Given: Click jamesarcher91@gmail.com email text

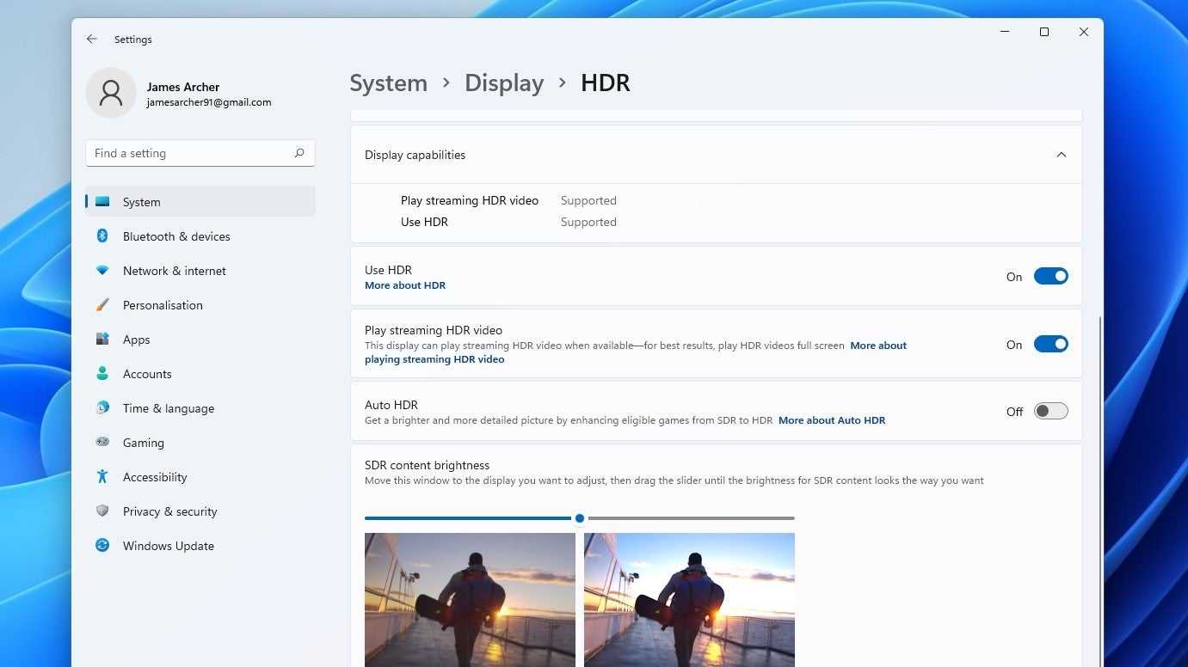Looking at the screenshot, I should pos(208,102).
